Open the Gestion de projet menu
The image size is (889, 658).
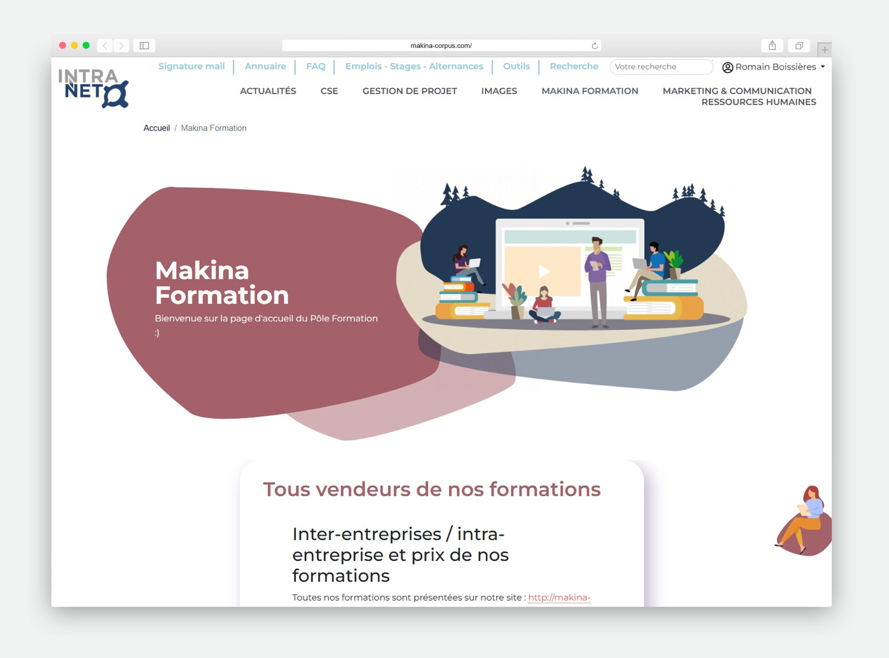409,91
